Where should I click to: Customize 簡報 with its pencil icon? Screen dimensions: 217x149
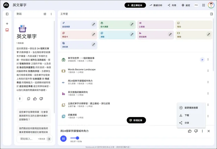click(209, 34)
